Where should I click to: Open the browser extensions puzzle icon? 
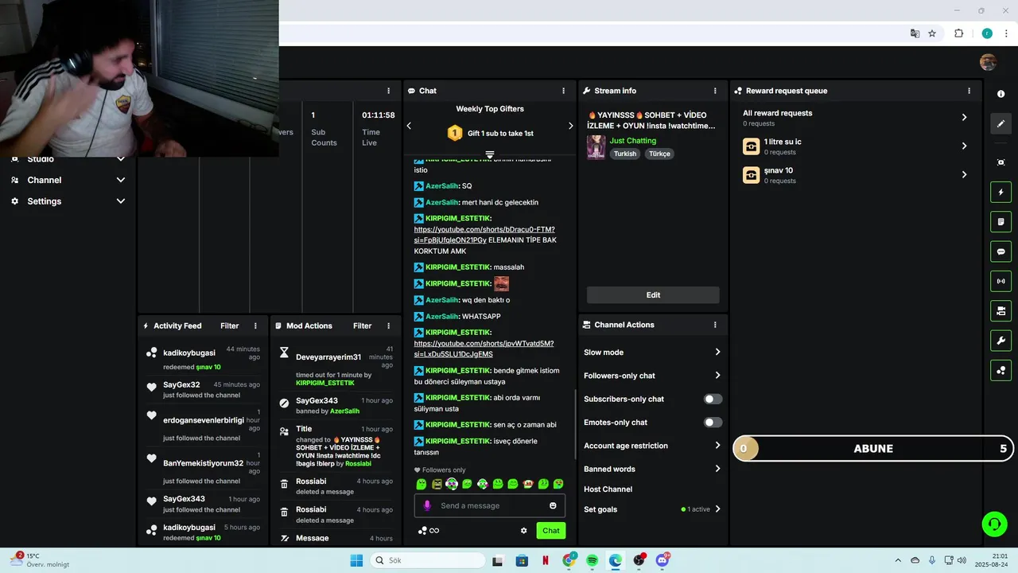pos(958,33)
